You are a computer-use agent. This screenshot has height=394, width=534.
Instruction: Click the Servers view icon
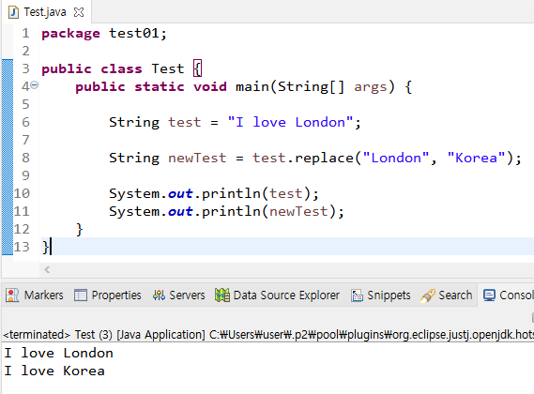159,295
